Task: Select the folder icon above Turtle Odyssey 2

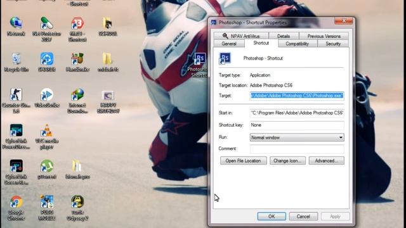Action: [x=77, y=166]
